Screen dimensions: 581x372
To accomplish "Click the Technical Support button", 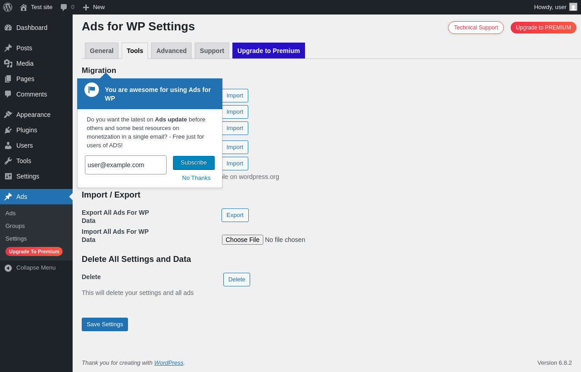I will pos(476,28).
